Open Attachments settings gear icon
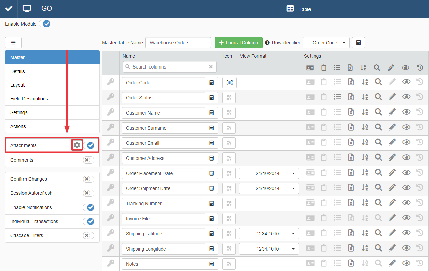Screen dimensions: 429x271 coord(77,145)
